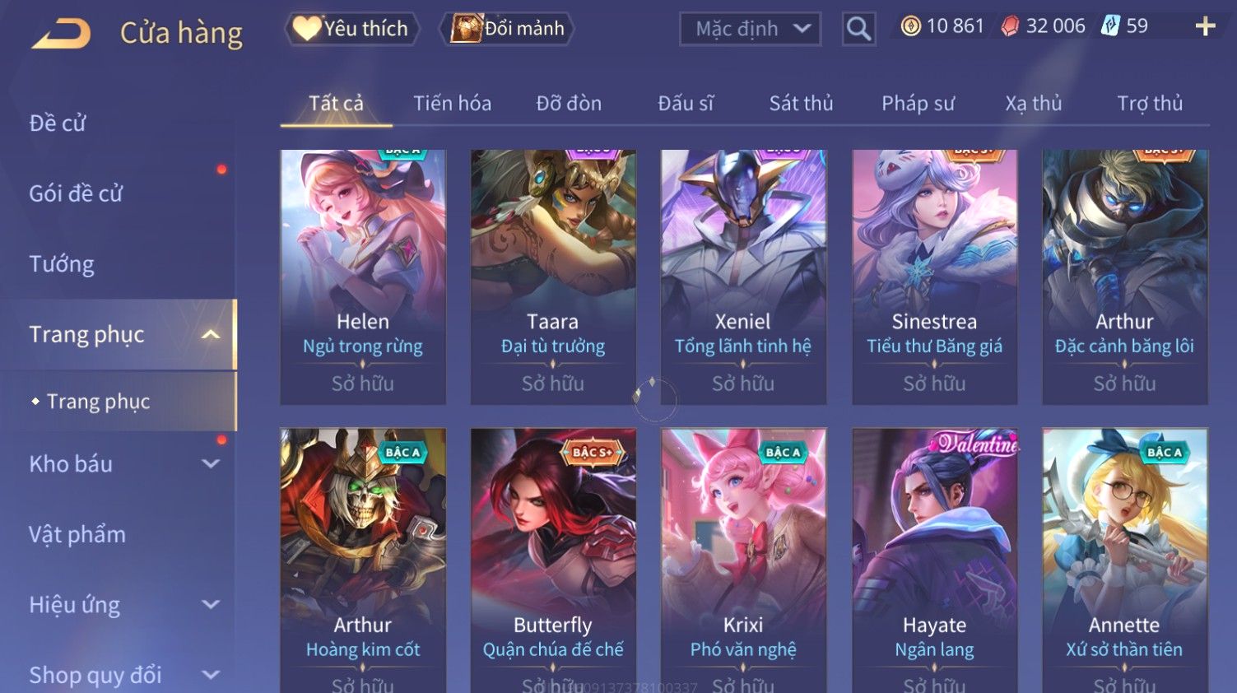Screen dimensions: 1237x693
Task: Open the Mặc định sort dropdown
Action: pos(751,30)
